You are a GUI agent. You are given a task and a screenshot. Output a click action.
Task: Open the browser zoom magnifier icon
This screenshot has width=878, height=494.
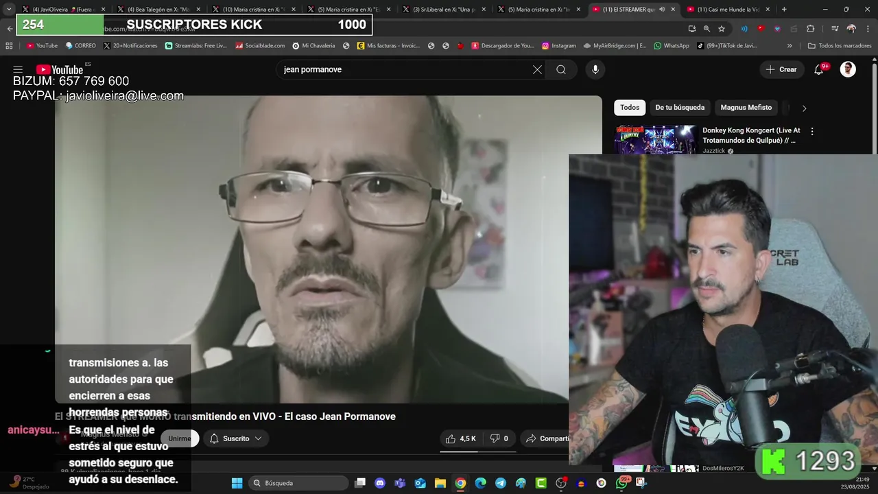(x=707, y=29)
